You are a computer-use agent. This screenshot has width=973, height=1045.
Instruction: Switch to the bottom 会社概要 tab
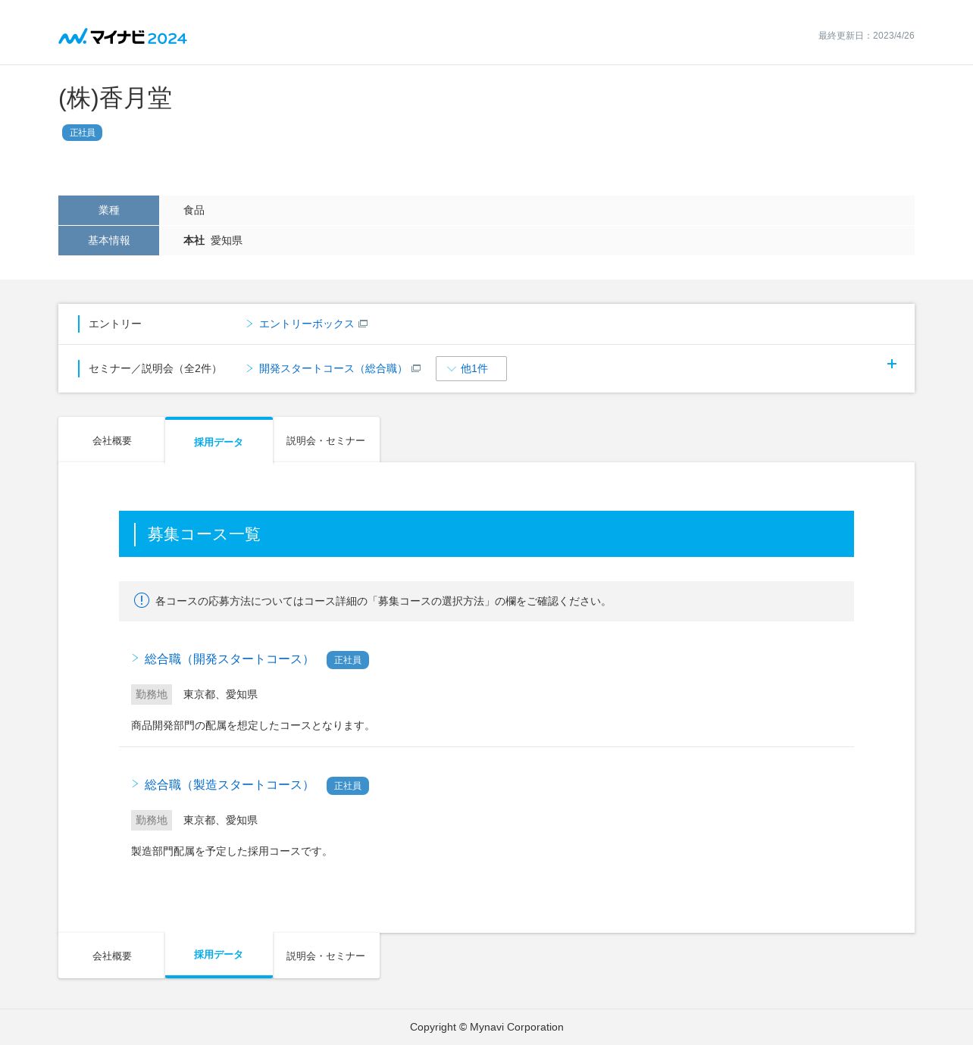(x=112, y=956)
